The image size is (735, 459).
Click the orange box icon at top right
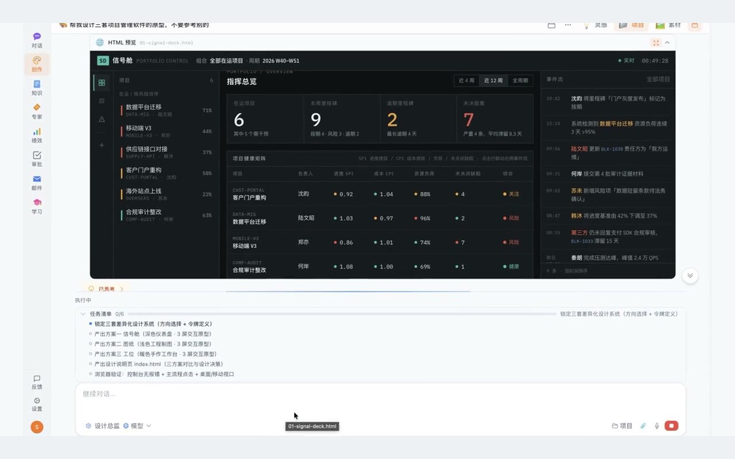click(x=695, y=25)
